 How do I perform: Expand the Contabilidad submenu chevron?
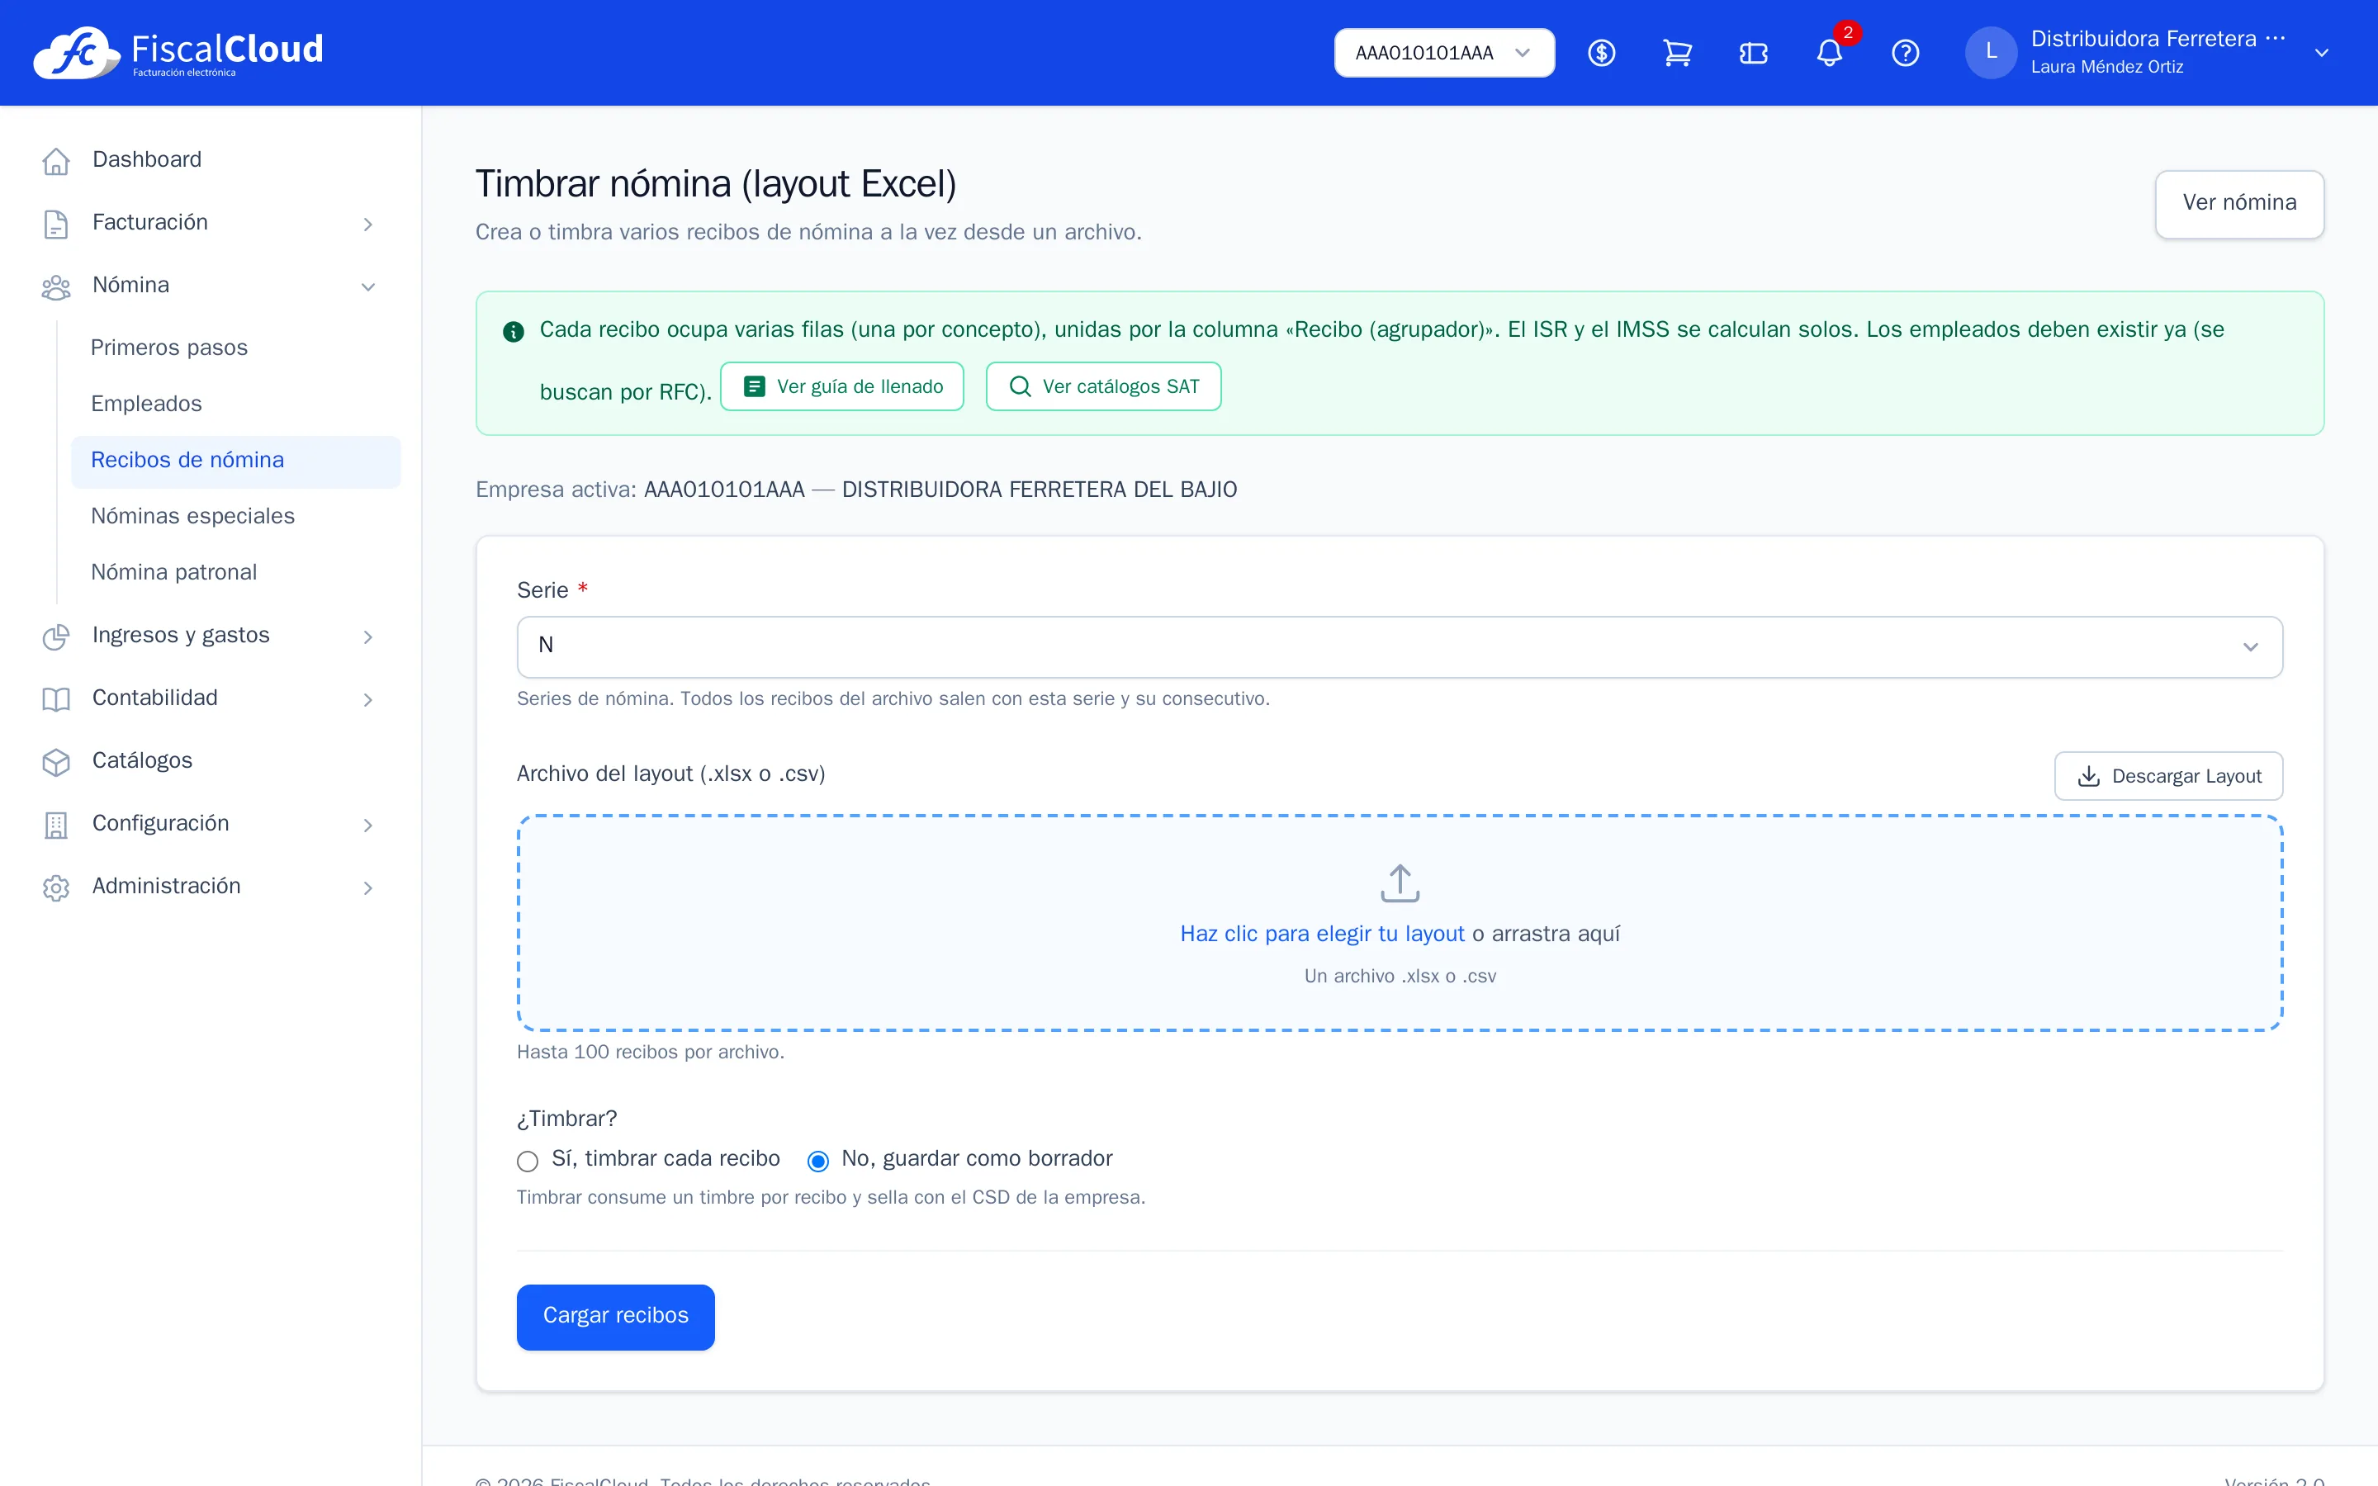367,700
